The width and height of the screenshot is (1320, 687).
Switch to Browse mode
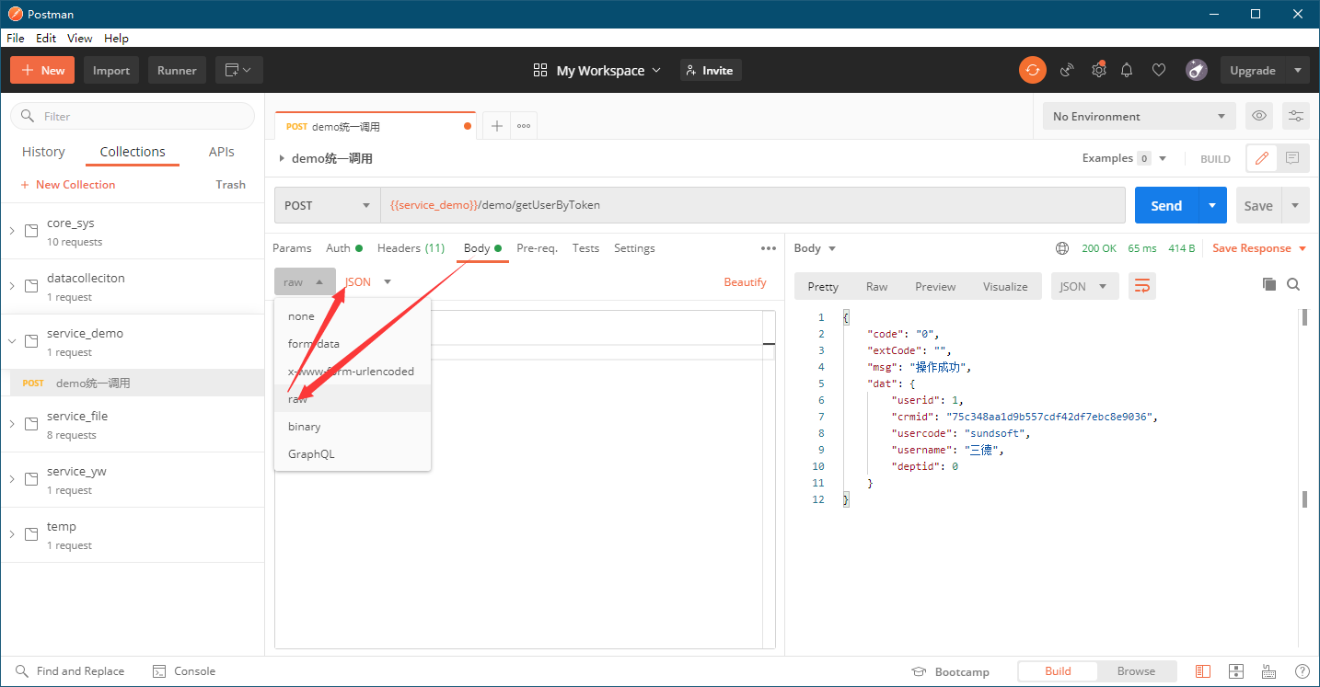click(1136, 671)
